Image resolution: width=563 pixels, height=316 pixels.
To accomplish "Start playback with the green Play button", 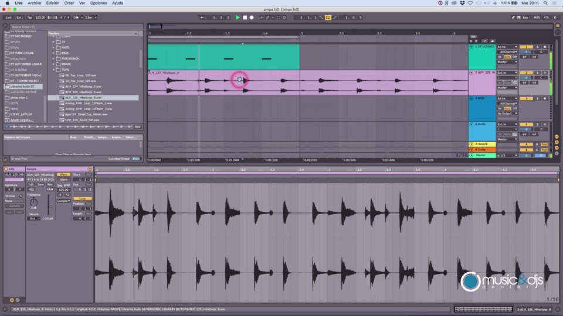I will pyautogui.click(x=238, y=17).
